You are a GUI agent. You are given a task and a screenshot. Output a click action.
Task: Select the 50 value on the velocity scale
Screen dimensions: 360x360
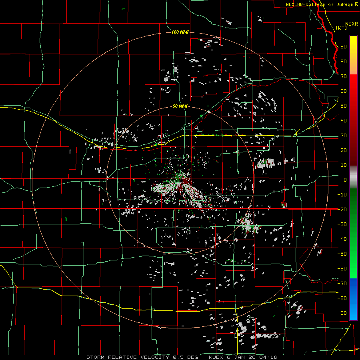344,106
